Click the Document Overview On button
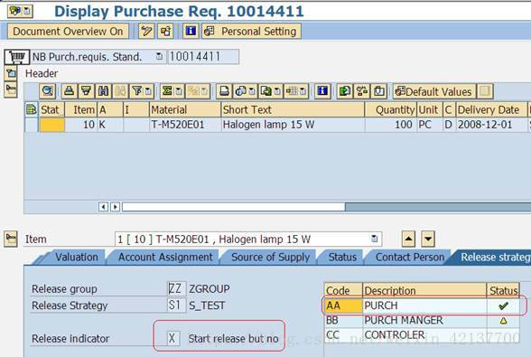The height and width of the screenshot is (357, 531). click(x=68, y=32)
